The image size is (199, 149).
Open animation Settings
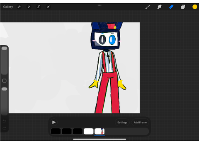point(122,123)
